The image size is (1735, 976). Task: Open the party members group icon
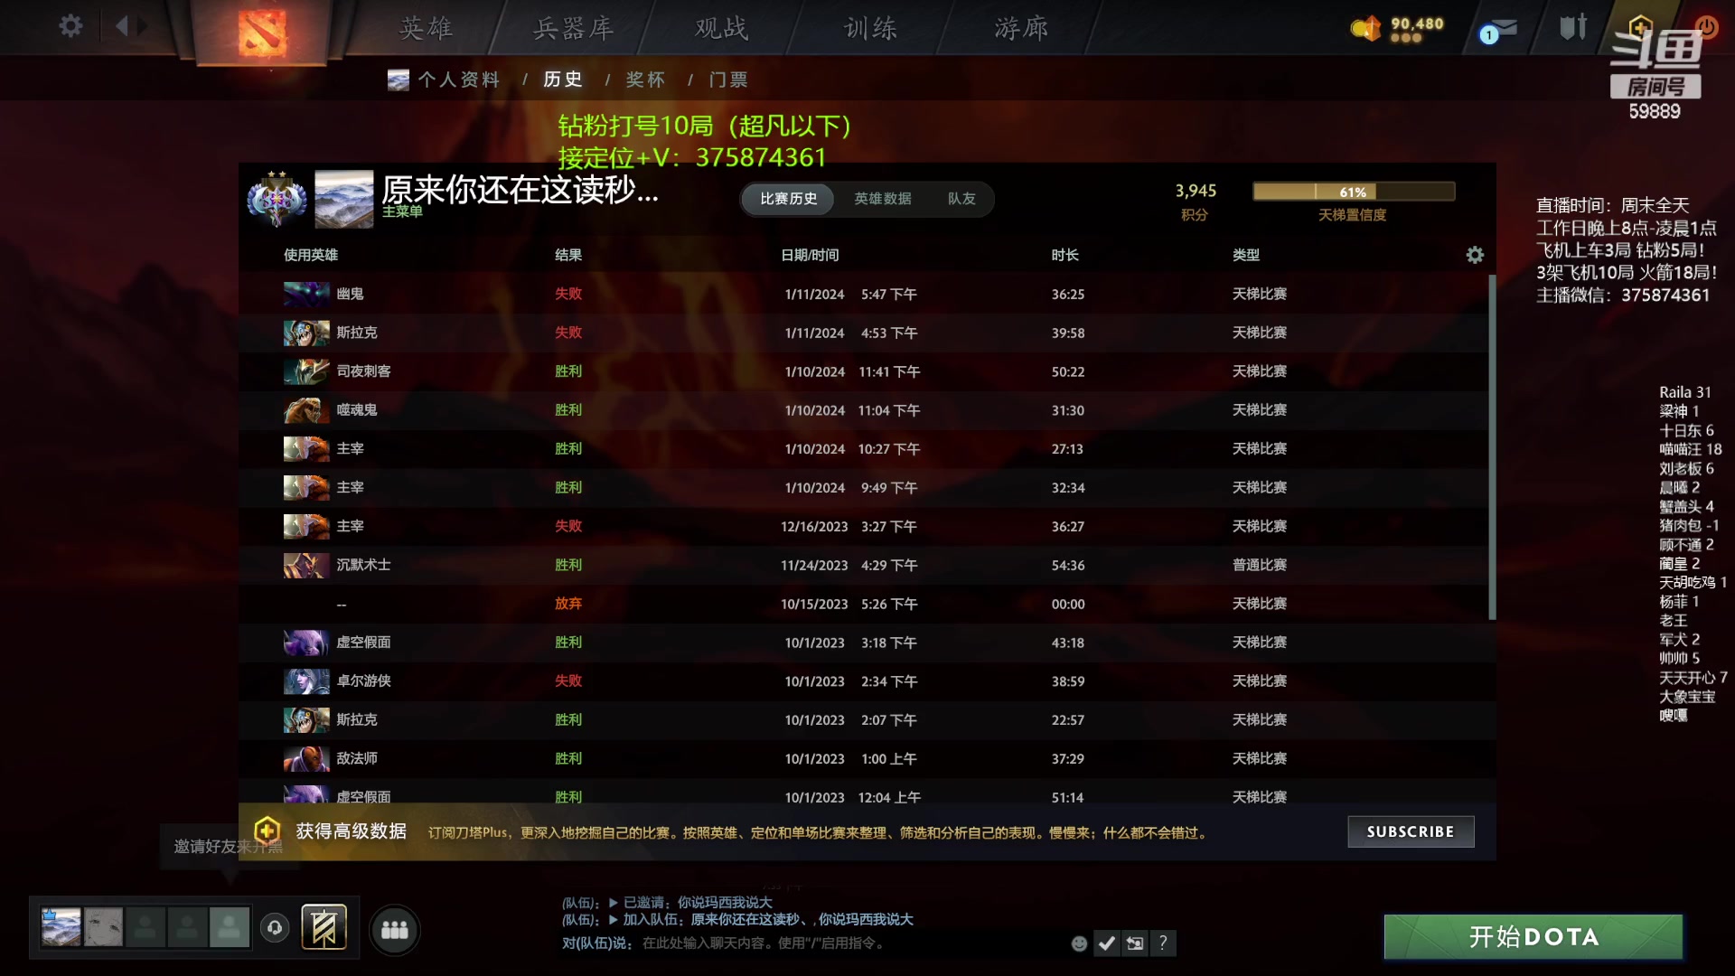(x=395, y=930)
